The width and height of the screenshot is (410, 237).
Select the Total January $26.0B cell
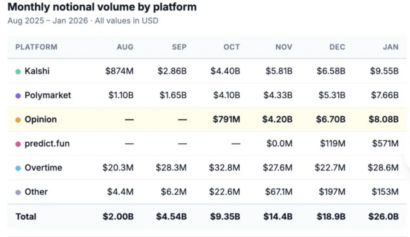pyautogui.click(x=383, y=216)
